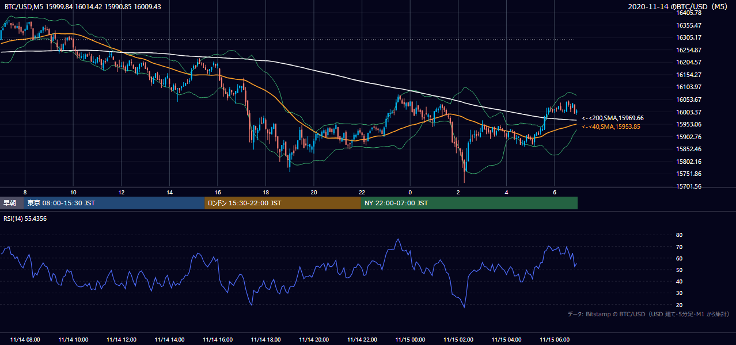
Task: Click the price axis label 16355.47
Action: click(689, 25)
